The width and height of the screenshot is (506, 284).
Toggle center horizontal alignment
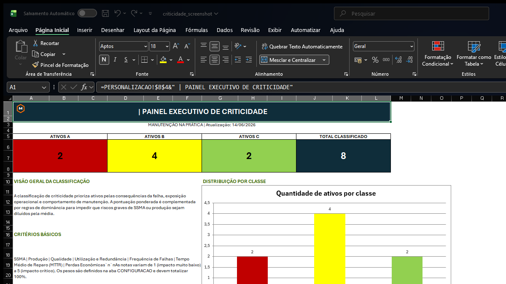[215, 60]
